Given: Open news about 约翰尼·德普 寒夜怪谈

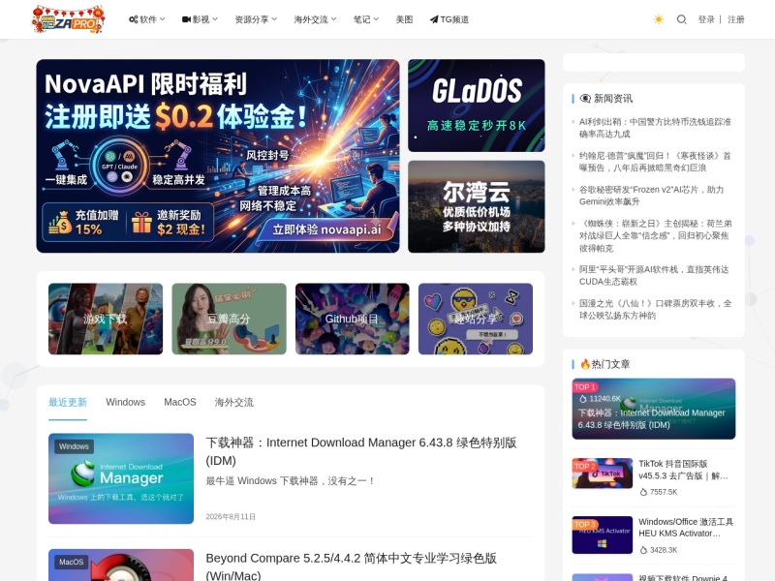Looking at the screenshot, I should click(655, 162).
